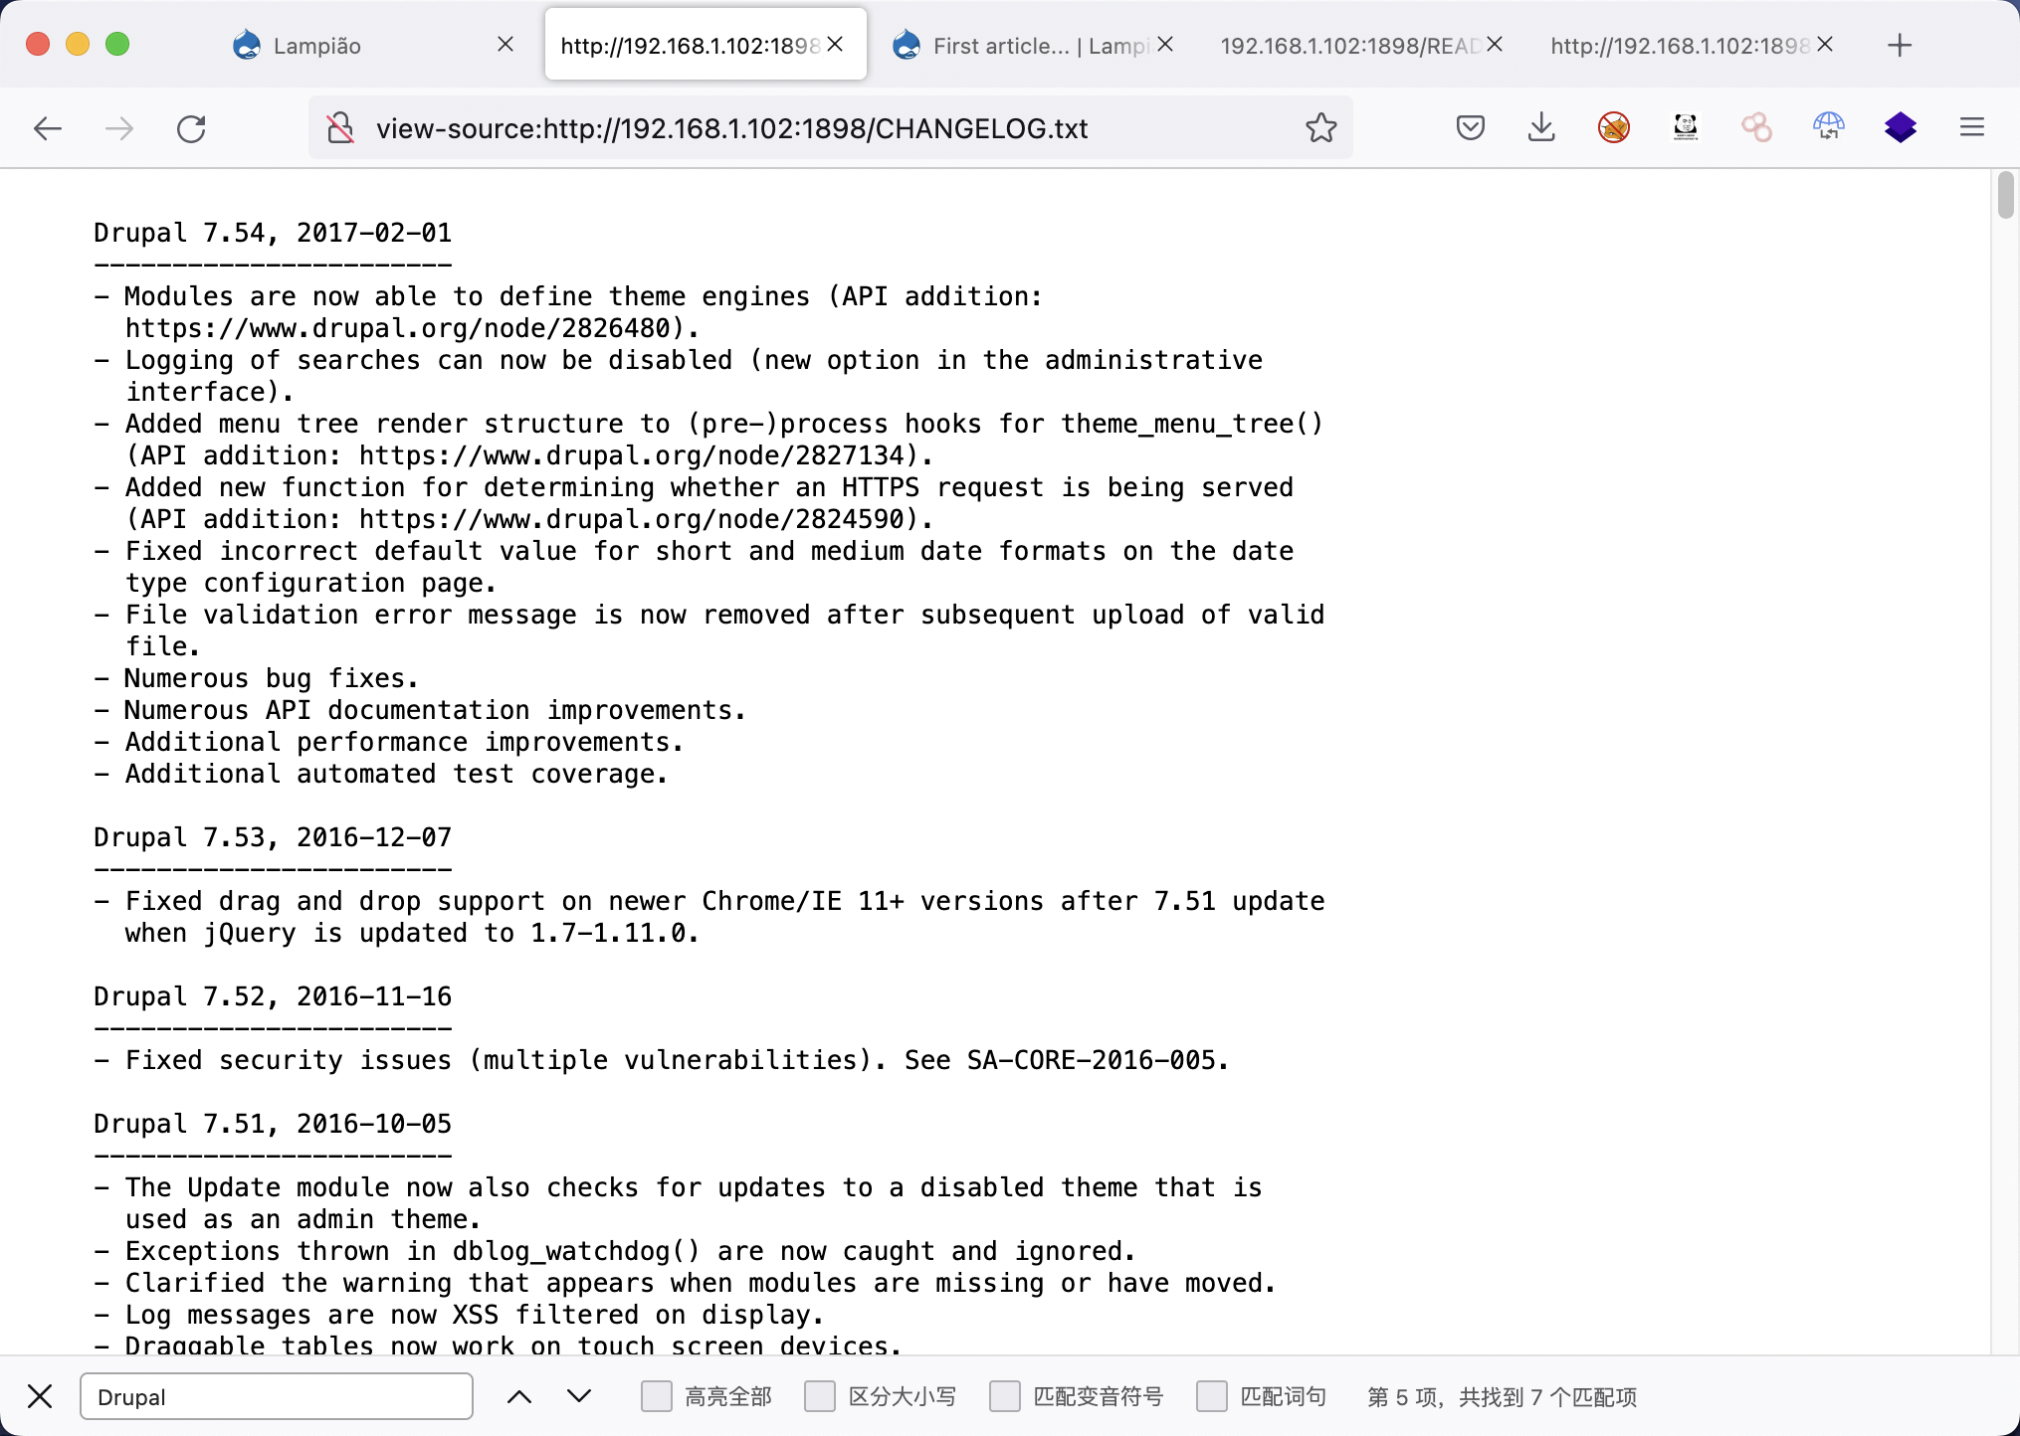Switch to the Lampião tab
Viewport: 2020px width, 1436px height.
[x=318, y=46]
